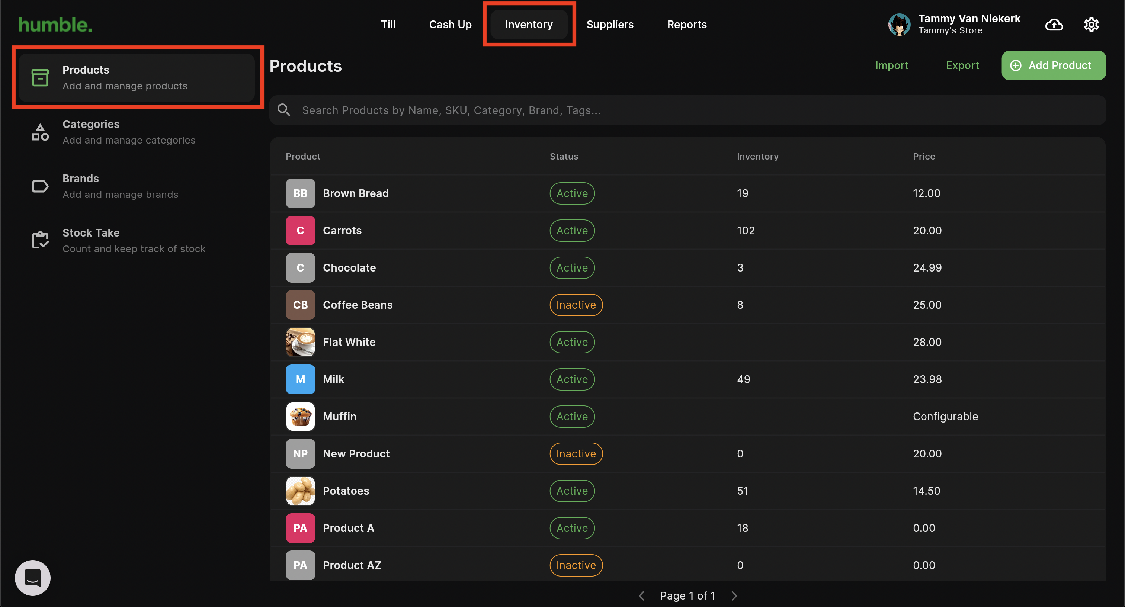1125x607 pixels.
Task: Click the pink PA avatar for Product A
Action: click(300, 528)
